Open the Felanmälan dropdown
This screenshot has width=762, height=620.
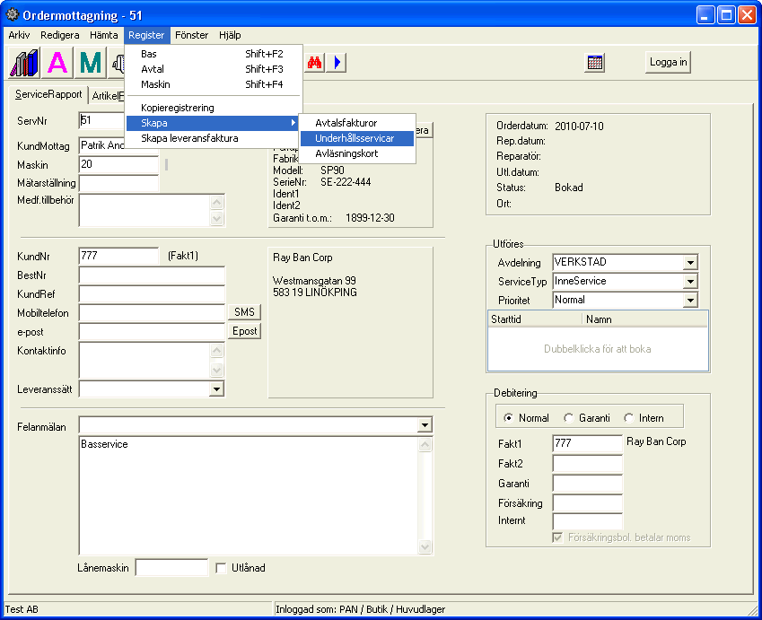coord(425,425)
